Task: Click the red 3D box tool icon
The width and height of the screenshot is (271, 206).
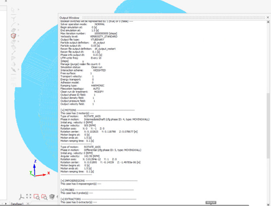Action: [13, 36]
